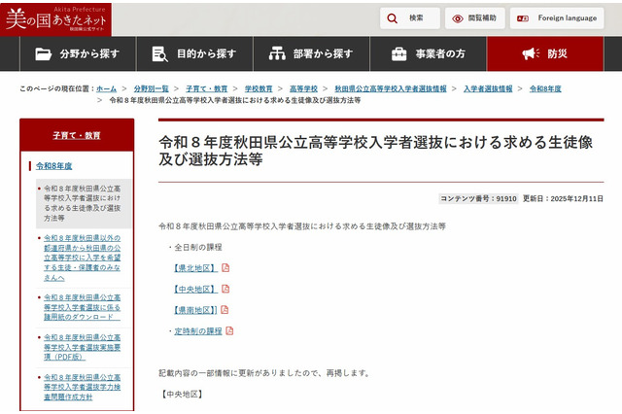Click the page title 令和８年度…選抜方法等
The width and height of the screenshot is (622, 414).
(x=376, y=151)
